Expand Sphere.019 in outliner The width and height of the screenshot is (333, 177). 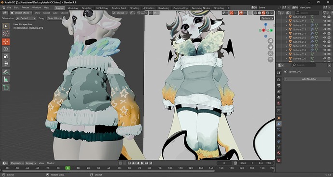point(286,54)
